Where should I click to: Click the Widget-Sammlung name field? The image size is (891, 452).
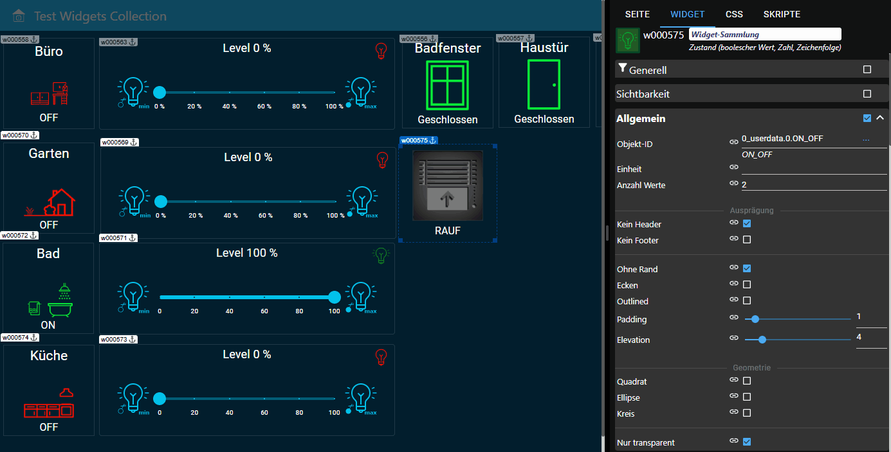[x=765, y=35]
